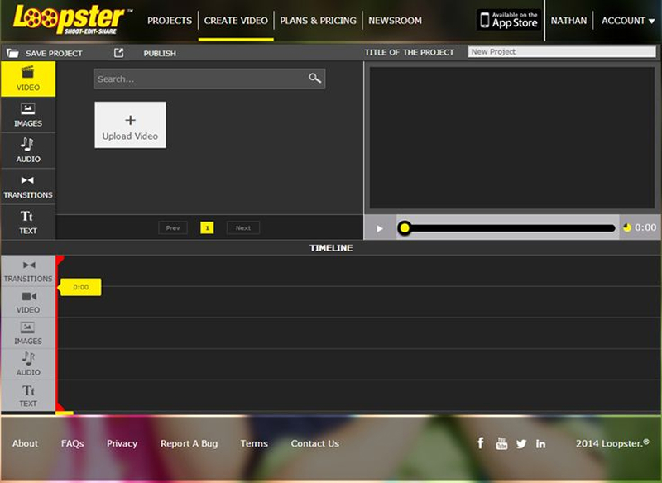Click the Upload Video button

click(x=130, y=125)
